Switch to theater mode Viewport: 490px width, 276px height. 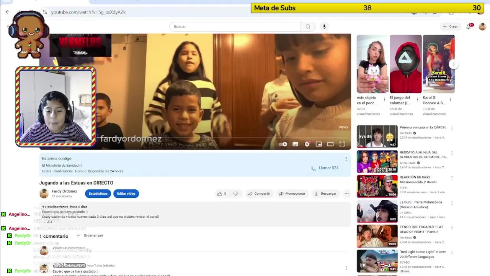(x=330, y=144)
